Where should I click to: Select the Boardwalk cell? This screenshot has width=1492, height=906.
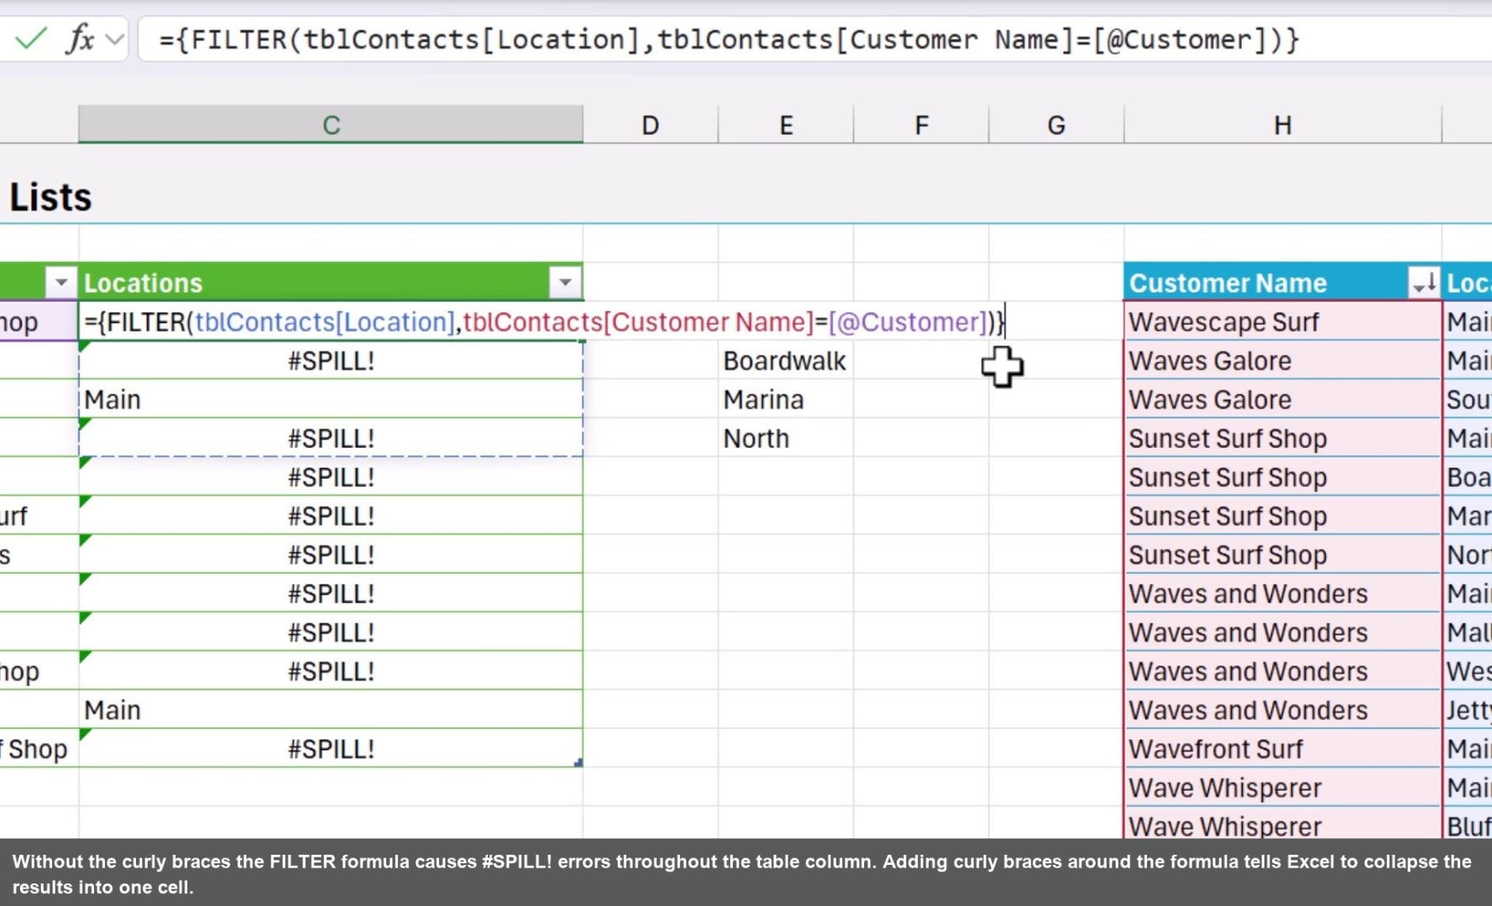coord(786,361)
